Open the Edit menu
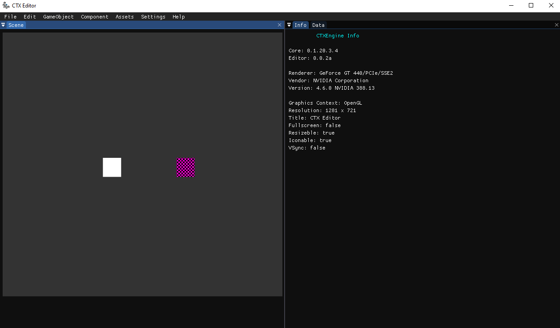Screen dimensions: 560x328 (30, 17)
